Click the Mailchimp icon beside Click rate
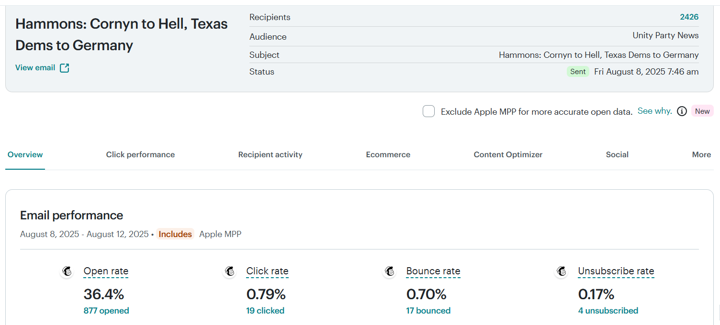The width and height of the screenshot is (720, 325). [x=230, y=271]
